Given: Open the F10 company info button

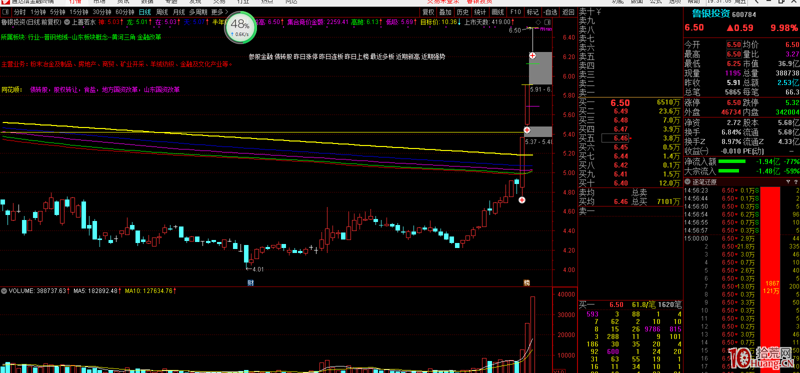Looking at the screenshot, I should [x=515, y=12].
